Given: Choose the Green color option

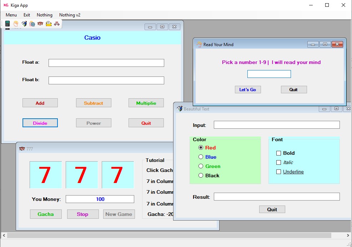Looking at the screenshot, I should point(201,166).
